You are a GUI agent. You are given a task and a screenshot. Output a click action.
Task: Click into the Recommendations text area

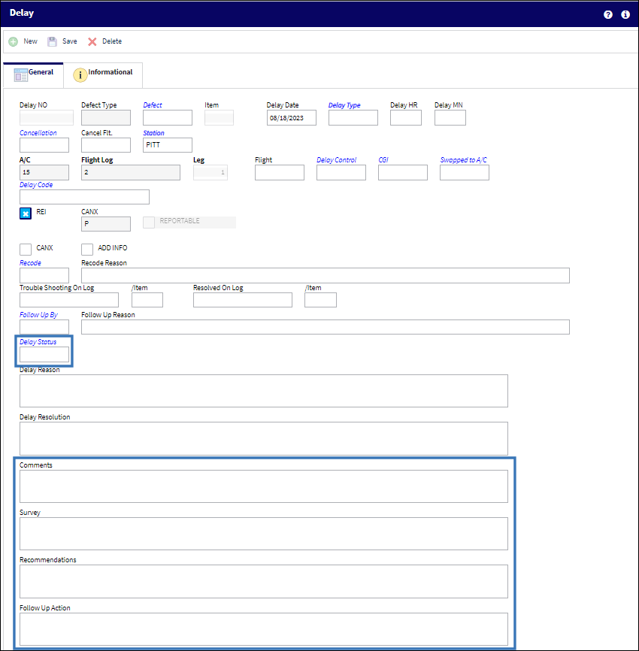coord(264,581)
